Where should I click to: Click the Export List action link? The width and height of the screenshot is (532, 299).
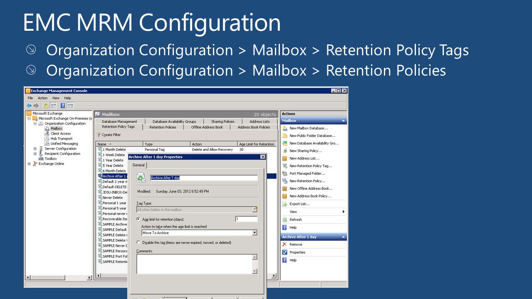pos(299,204)
